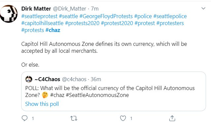Click the @Dirk_Matter handle
Viewport: 211px width, 124px height.
(69, 9)
